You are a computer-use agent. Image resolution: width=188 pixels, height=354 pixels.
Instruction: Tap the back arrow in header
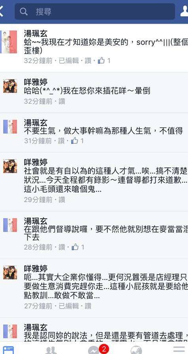[x=1, y=11]
